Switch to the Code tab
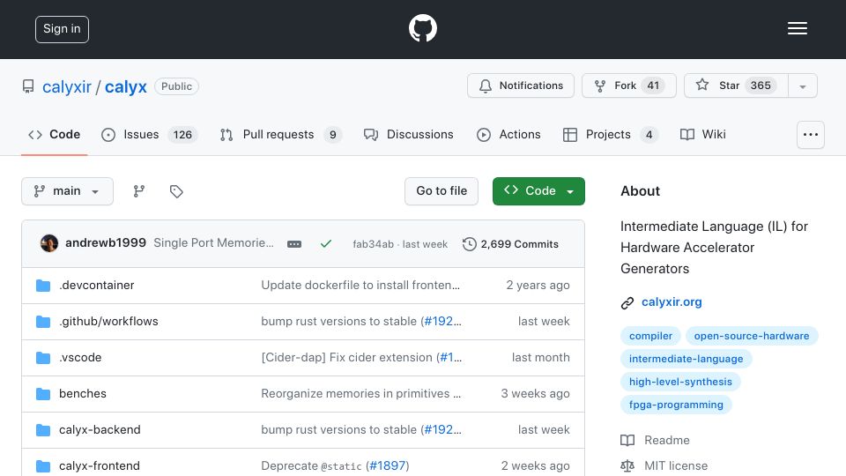 pyautogui.click(x=54, y=134)
